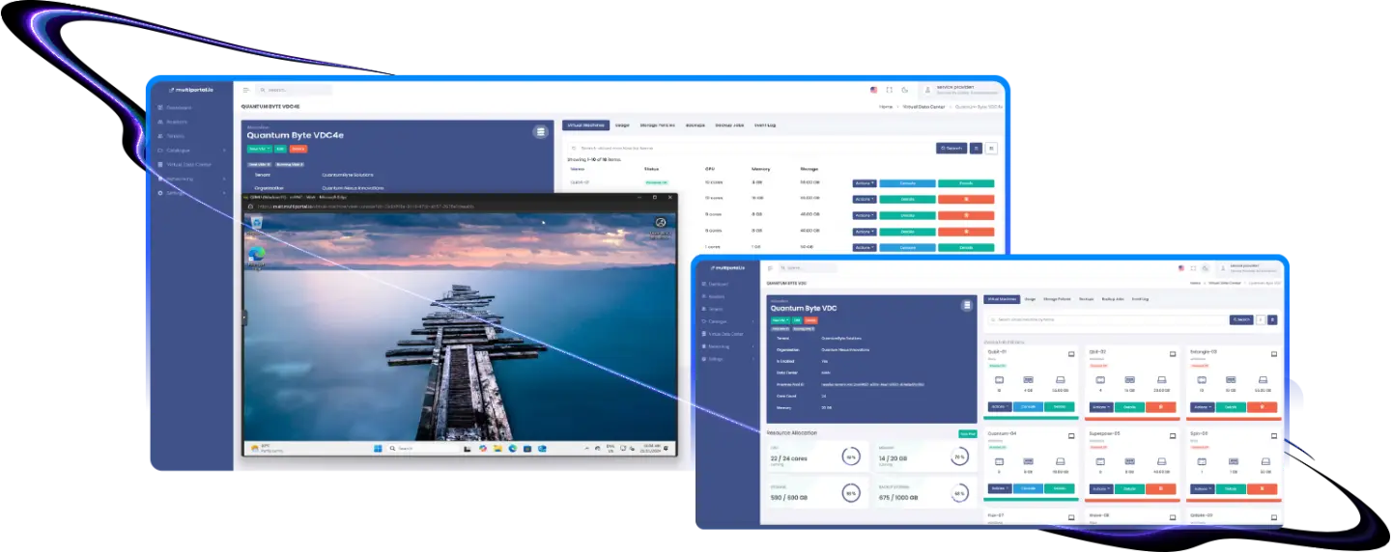Viewport: 1391px width, 552px height.
Task: Click Search button in Quantum Byte VDC window
Action: (x=1241, y=319)
